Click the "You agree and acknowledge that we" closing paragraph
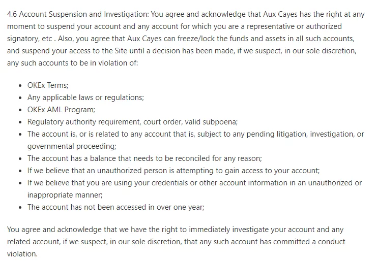The image size is (377, 261). 69,230
